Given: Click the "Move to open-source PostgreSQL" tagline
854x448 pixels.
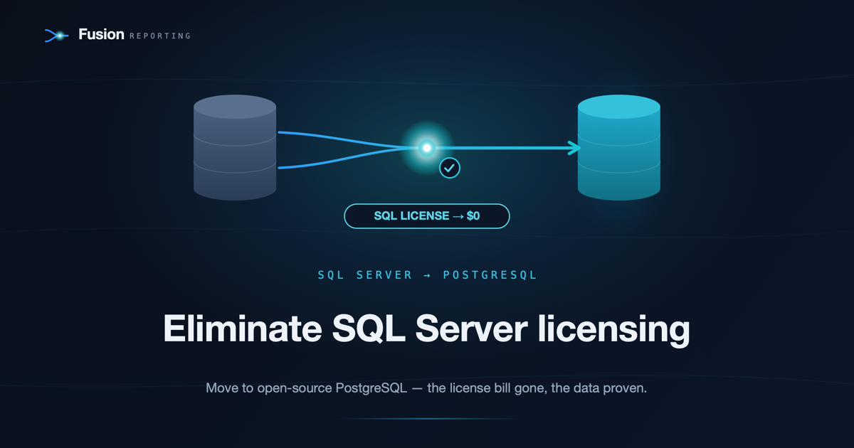Looking at the screenshot, I should (x=426, y=389).
